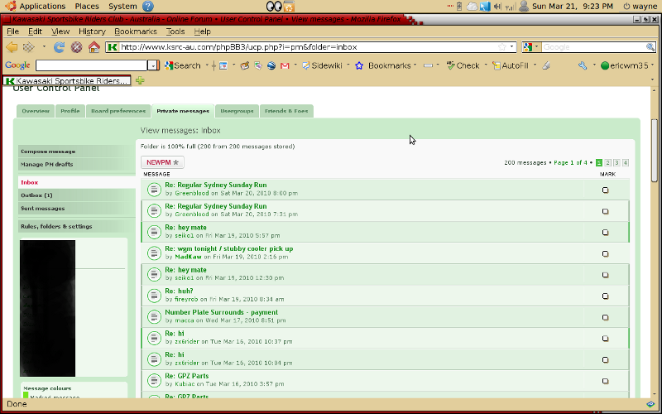Screen dimensions: 662x414
Task: Click the marked message green colour swatch
Action: (26, 397)
